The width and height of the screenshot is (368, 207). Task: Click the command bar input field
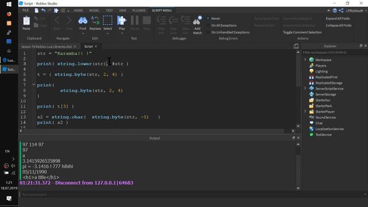pyautogui.click(x=193, y=194)
